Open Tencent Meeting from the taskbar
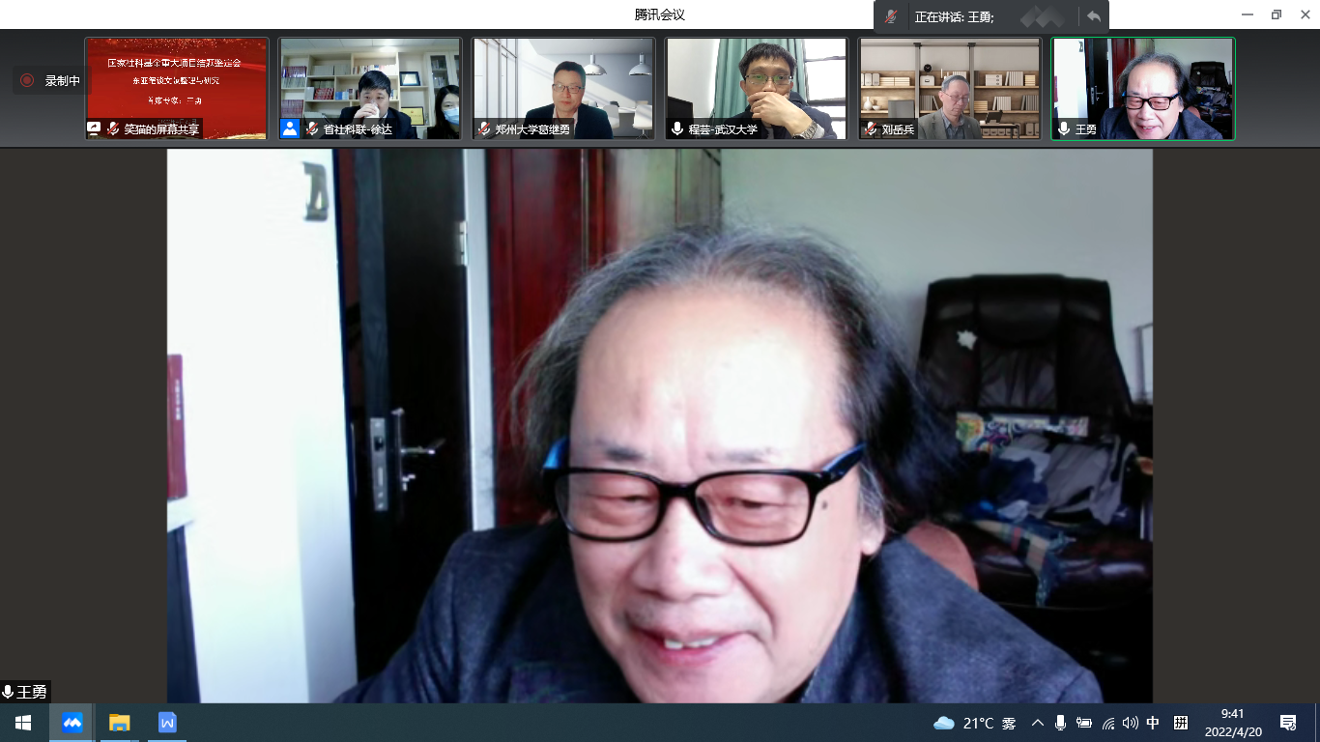This screenshot has height=742, width=1320. tap(72, 723)
